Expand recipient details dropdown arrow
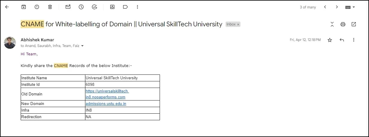Viewport: 369px width, 137px height. click(x=82, y=46)
